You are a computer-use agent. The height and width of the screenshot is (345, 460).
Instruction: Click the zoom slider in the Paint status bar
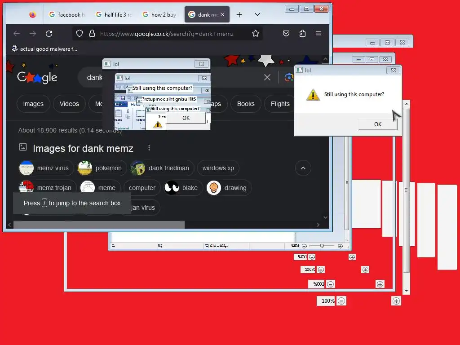322,246
